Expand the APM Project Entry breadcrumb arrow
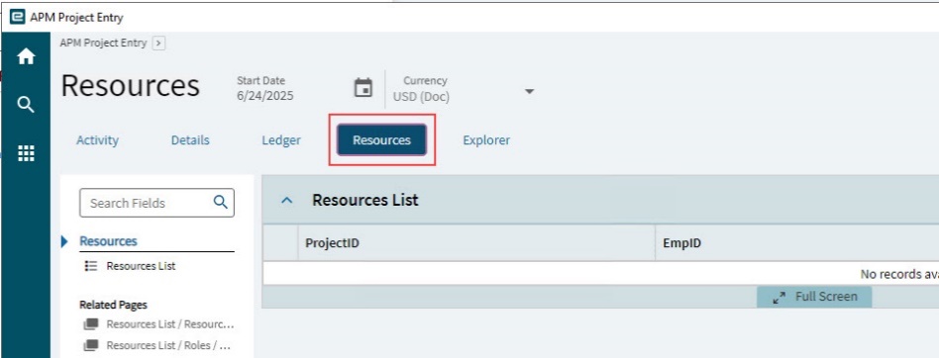This screenshot has height=358, width=939. (x=158, y=44)
